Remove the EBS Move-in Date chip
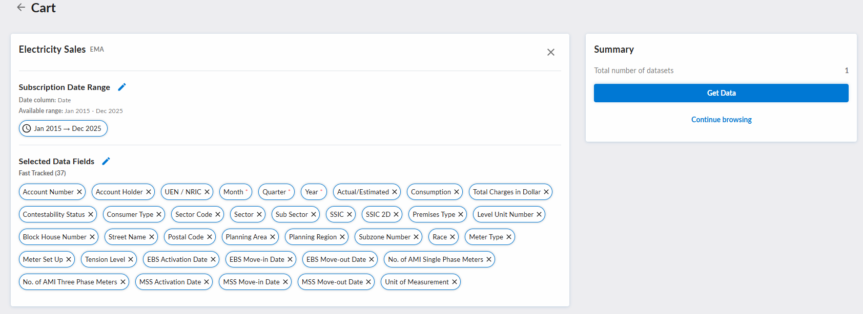This screenshot has width=863, height=314. click(x=290, y=259)
